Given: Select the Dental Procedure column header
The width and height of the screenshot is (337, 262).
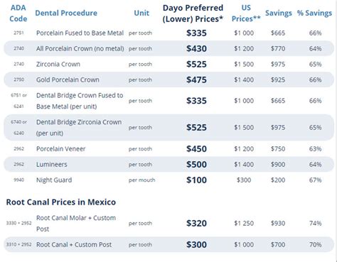Looking at the screenshot, I should coord(66,13).
